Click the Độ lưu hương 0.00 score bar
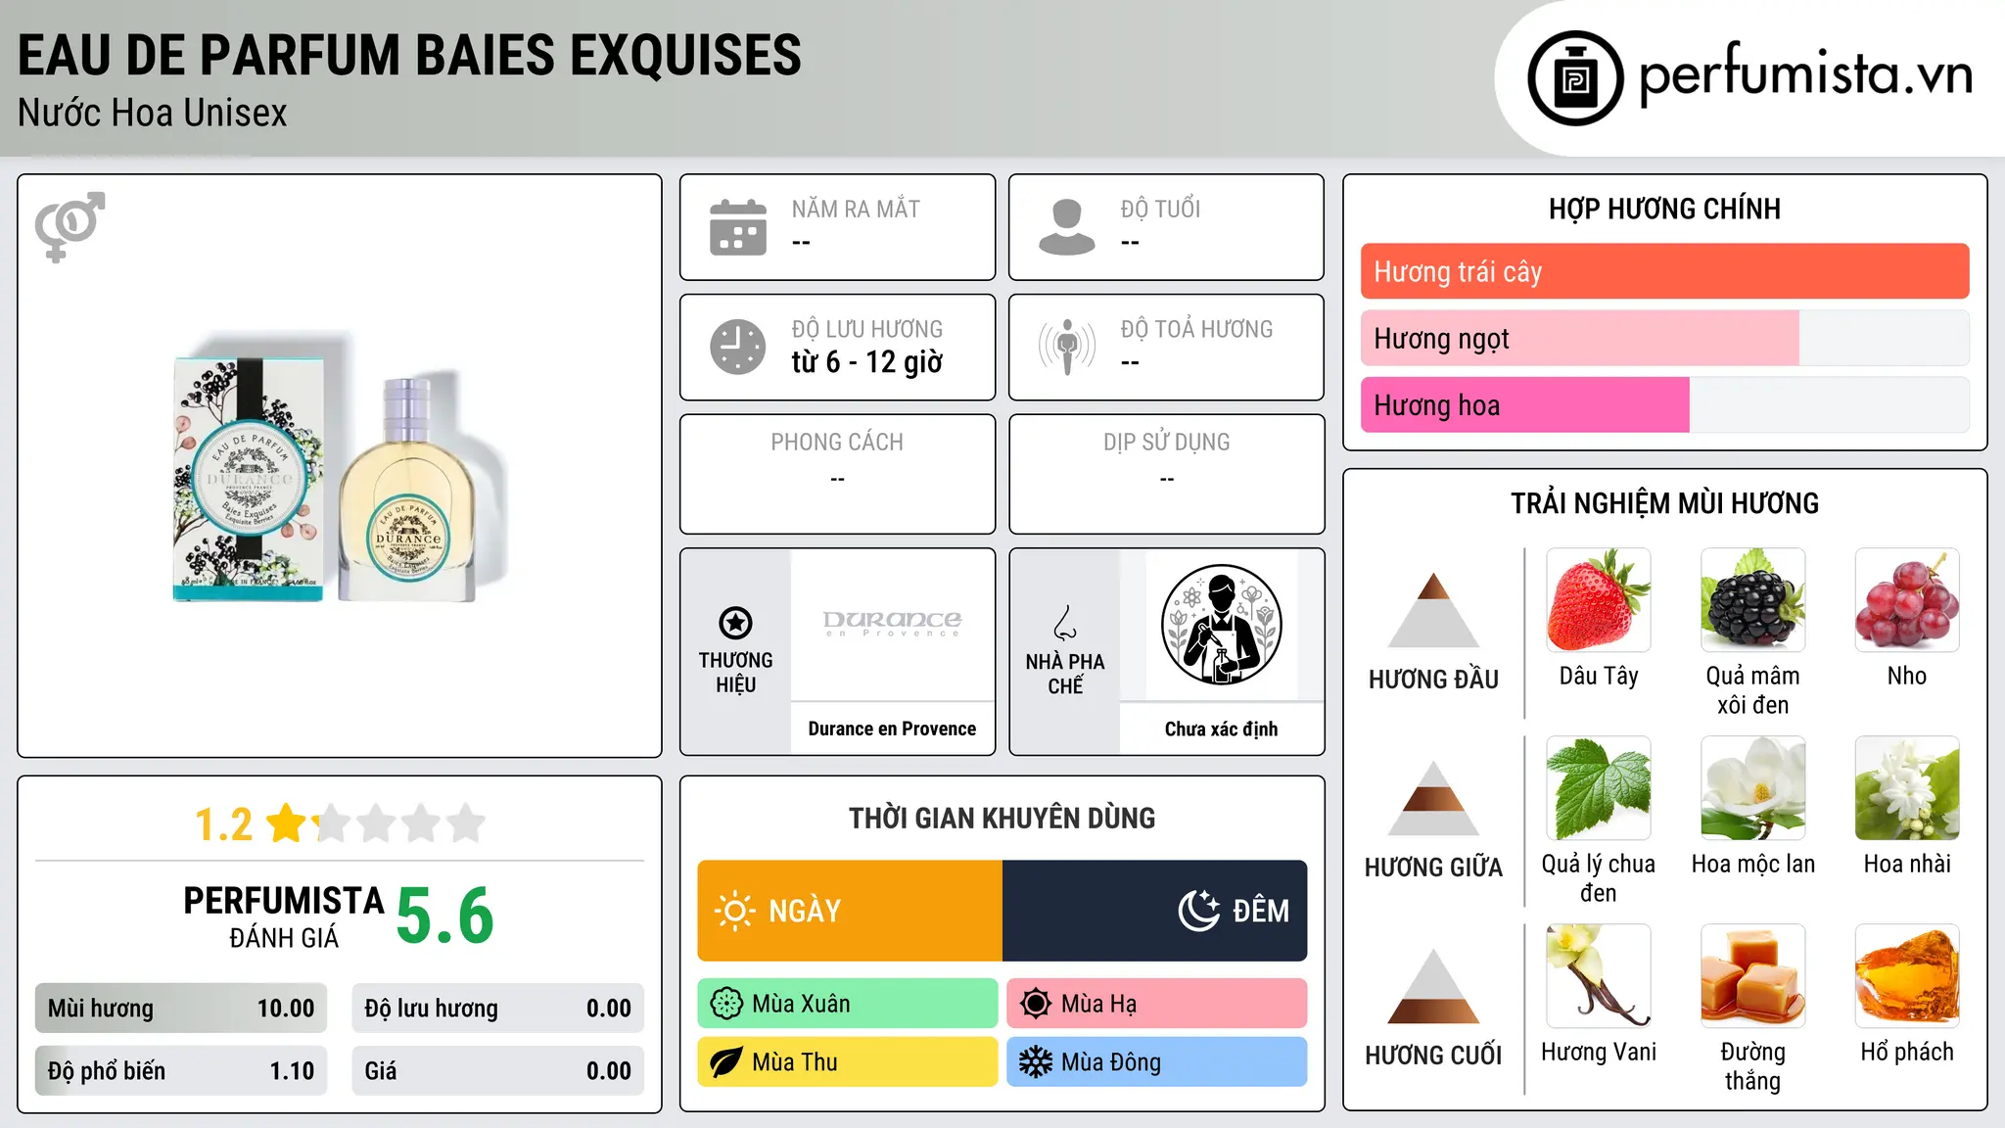 click(498, 1009)
